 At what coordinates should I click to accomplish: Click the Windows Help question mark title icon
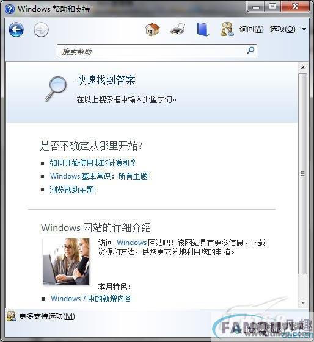[10, 9]
